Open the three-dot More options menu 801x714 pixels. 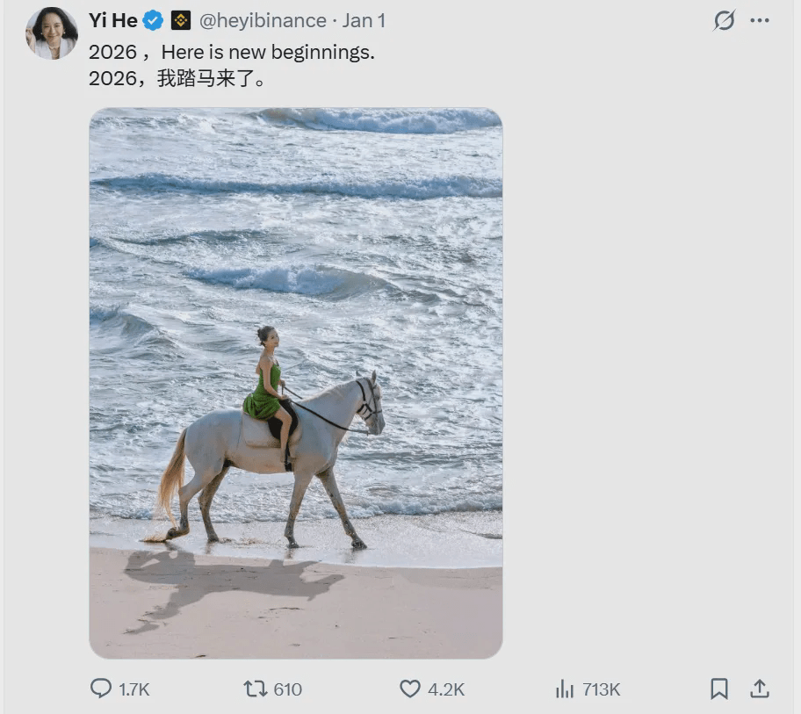point(760,20)
